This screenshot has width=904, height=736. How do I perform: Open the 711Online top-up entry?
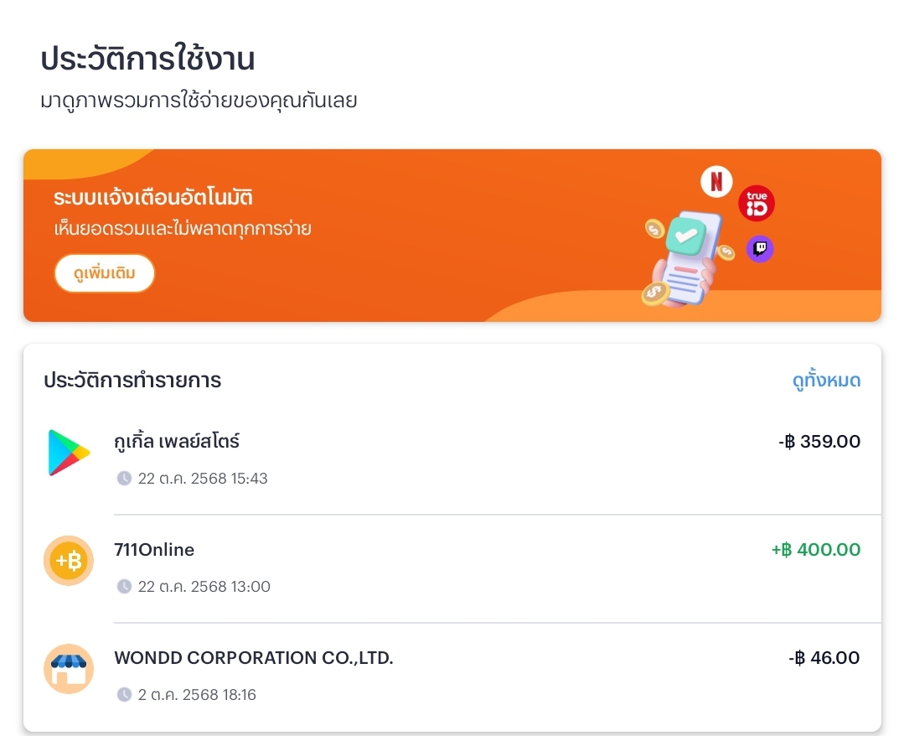[154, 550]
